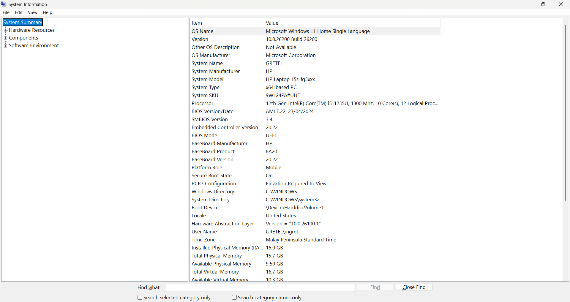Select the Processor row
Viewport: 570px width, 302px height.
click(x=315, y=103)
